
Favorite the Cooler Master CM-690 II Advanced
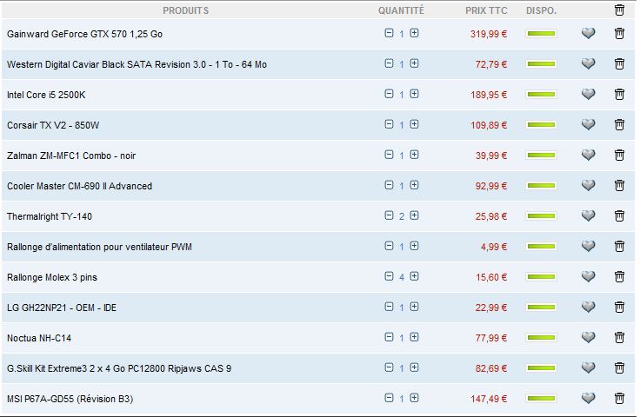pyautogui.click(x=588, y=185)
